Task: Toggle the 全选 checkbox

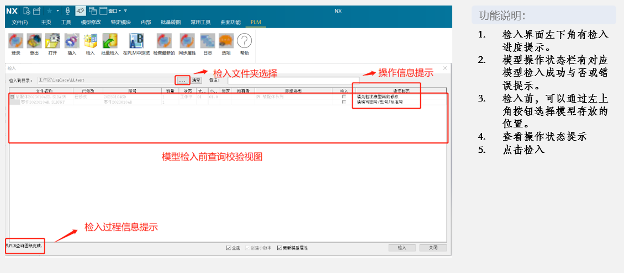Action: pyautogui.click(x=229, y=248)
